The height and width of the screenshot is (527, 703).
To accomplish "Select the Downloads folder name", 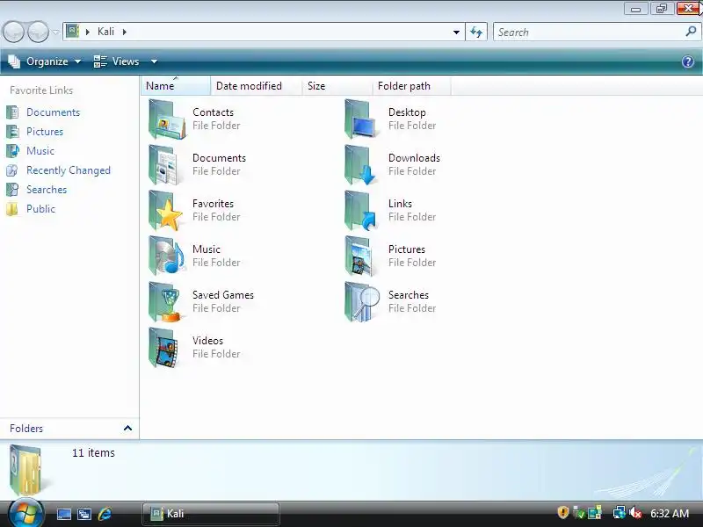I will (414, 158).
